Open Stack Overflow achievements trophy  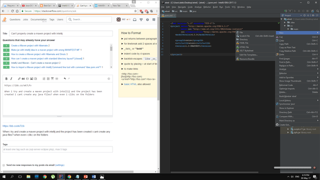click(x=141, y=19)
